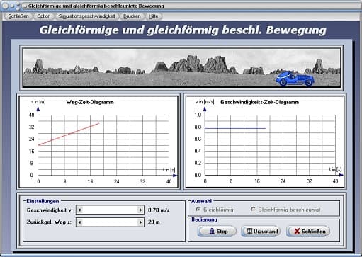Click the 's in [m]' axis label
The width and height of the screenshot is (362, 257).
pos(38,102)
